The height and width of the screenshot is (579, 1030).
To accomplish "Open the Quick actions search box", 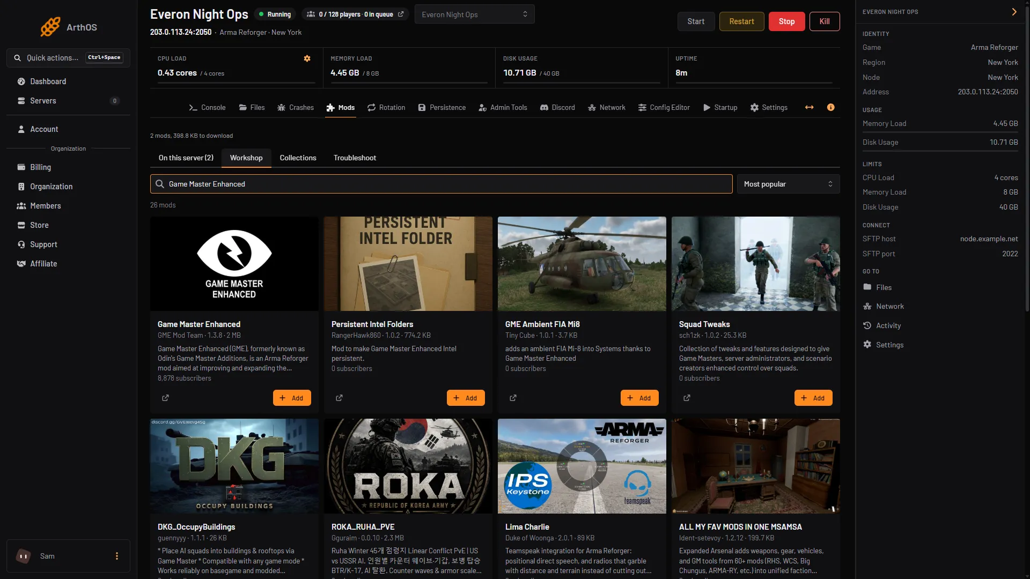I will pos(68,57).
